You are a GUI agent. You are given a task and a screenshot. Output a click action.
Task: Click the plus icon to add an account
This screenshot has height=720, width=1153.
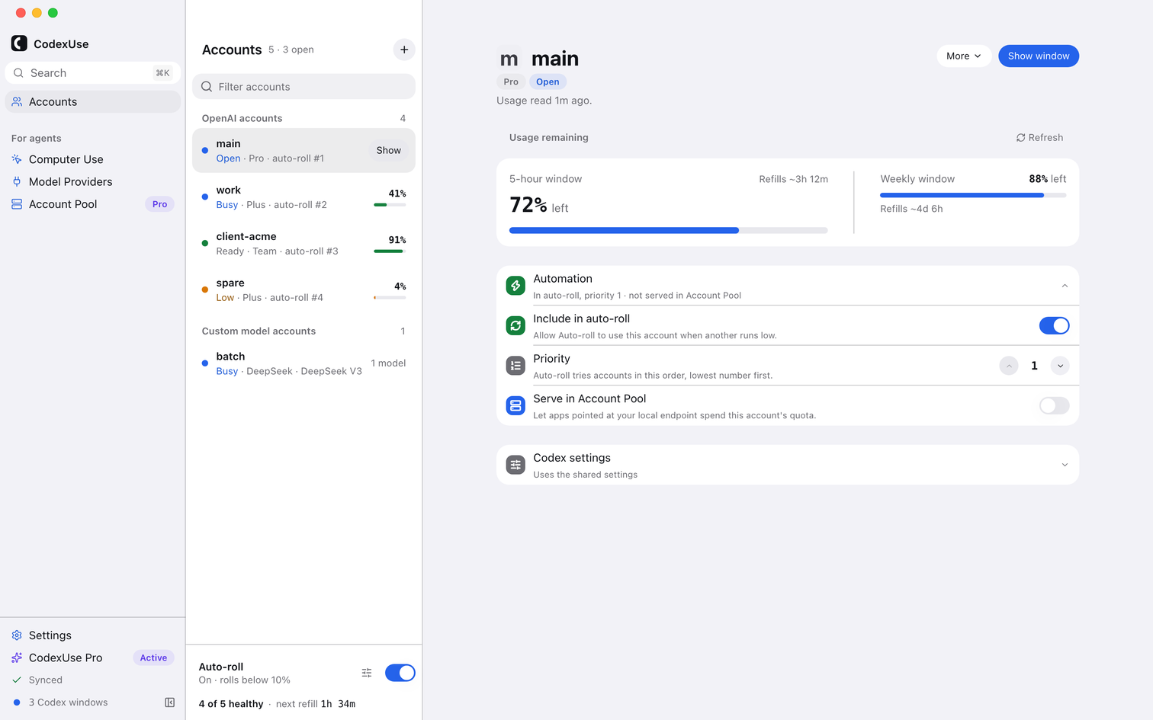click(x=404, y=50)
